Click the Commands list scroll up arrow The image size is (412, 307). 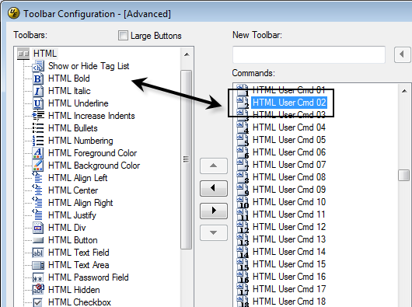coord(404,91)
